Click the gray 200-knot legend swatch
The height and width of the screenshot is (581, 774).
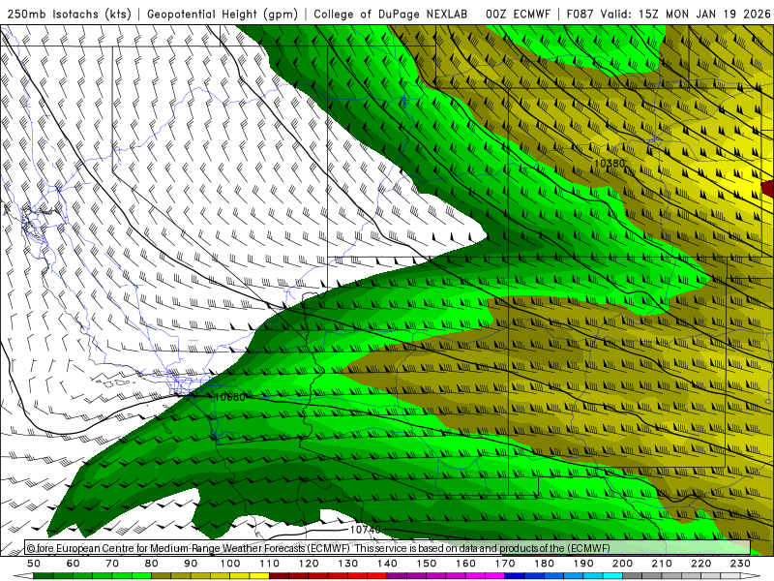pos(633,576)
